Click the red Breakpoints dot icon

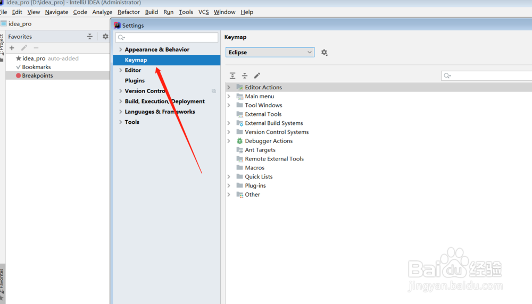pos(18,75)
